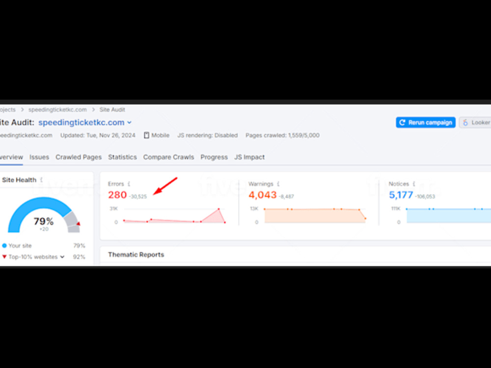The image size is (491, 368).
Task: Open the 5,177 notices count
Action: click(401, 195)
